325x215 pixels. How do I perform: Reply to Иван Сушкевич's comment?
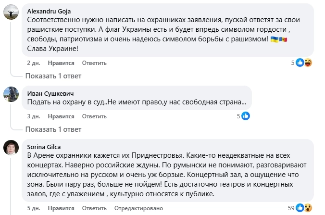pos(94,116)
